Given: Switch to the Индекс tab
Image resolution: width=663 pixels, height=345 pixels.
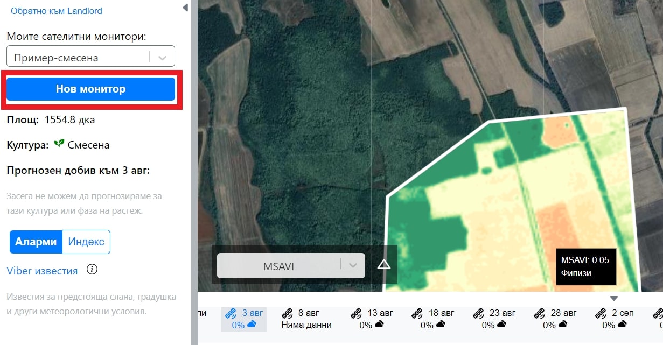Looking at the screenshot, I should click(86, 242).
